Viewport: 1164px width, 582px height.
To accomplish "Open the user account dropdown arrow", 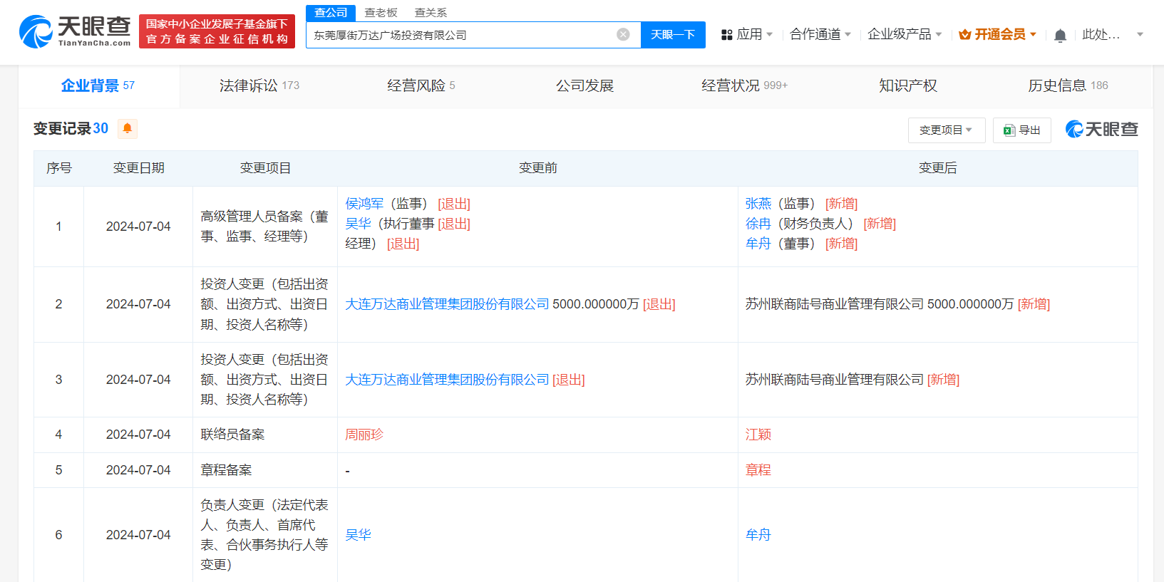I will pyautogui.click(x=1140, y=34).
